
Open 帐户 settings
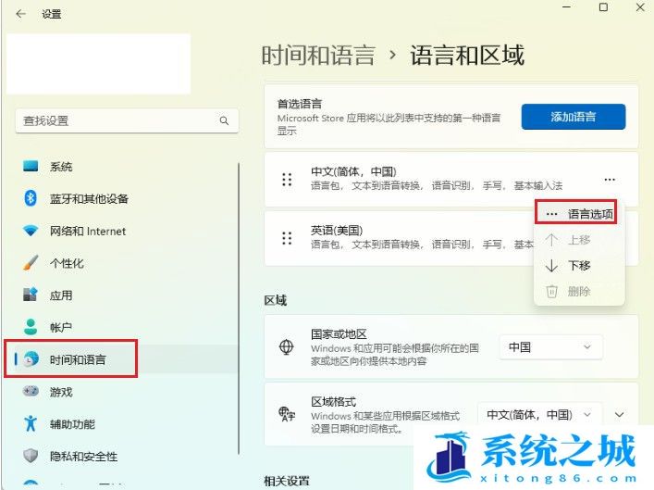pos(61,328)
